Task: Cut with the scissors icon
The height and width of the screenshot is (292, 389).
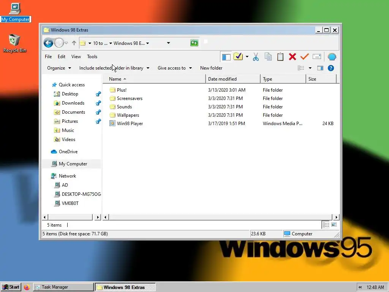Action: tap(256, 57)
